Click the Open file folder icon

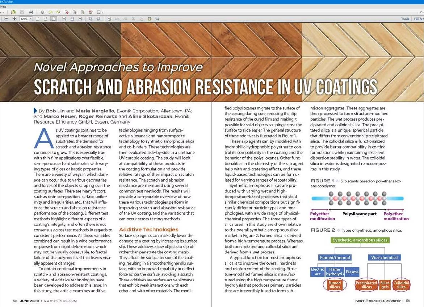coord(13,12)
